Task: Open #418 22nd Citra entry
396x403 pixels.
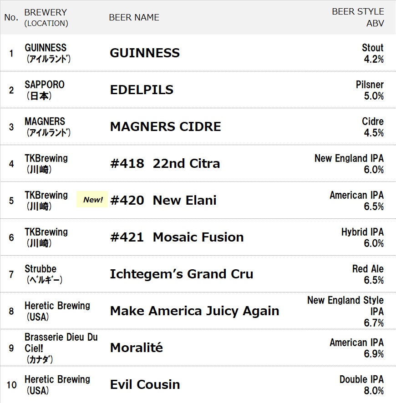Action: point(165,163)
